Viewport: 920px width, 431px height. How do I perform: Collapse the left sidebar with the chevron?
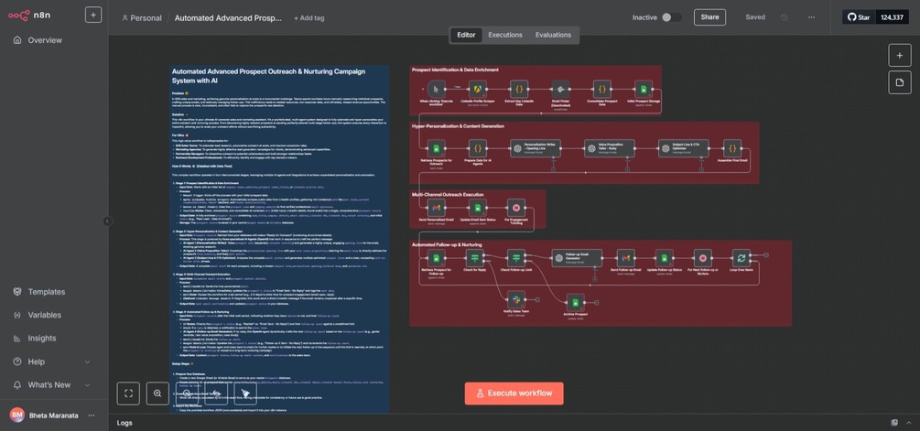(108, 221)
